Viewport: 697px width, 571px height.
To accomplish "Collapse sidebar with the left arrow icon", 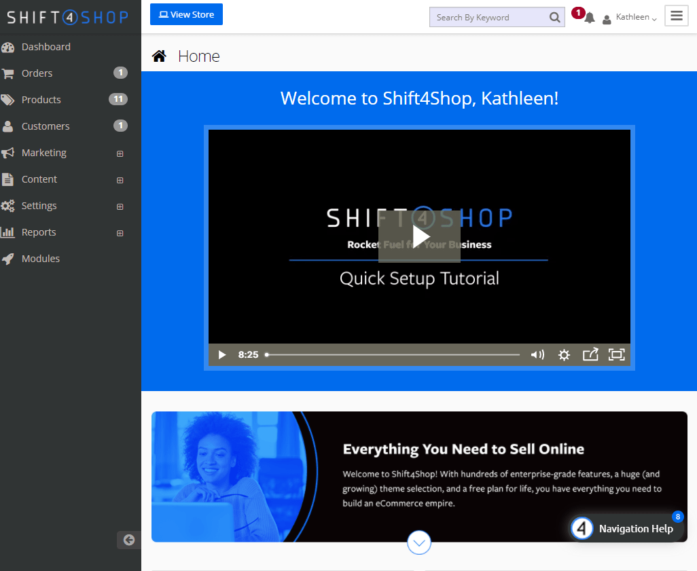I will 129,540.
